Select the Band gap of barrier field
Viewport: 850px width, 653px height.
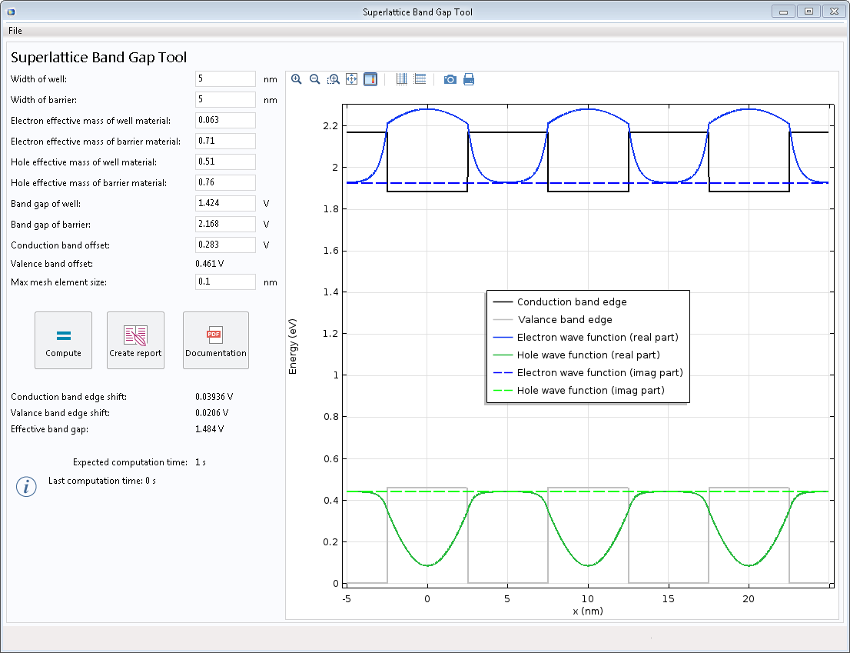[x=225, y=225]
